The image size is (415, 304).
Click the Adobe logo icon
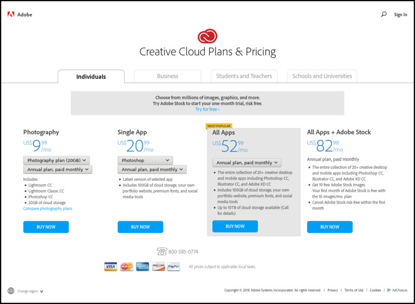(x=11, y=15)
